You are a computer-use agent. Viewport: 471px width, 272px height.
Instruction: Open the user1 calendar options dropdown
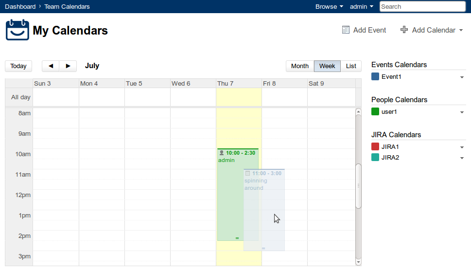coord(462,112)
